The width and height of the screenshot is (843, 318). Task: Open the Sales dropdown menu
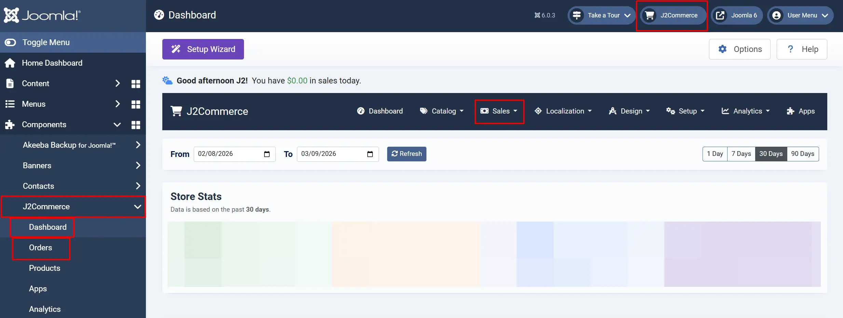point(499,111)
